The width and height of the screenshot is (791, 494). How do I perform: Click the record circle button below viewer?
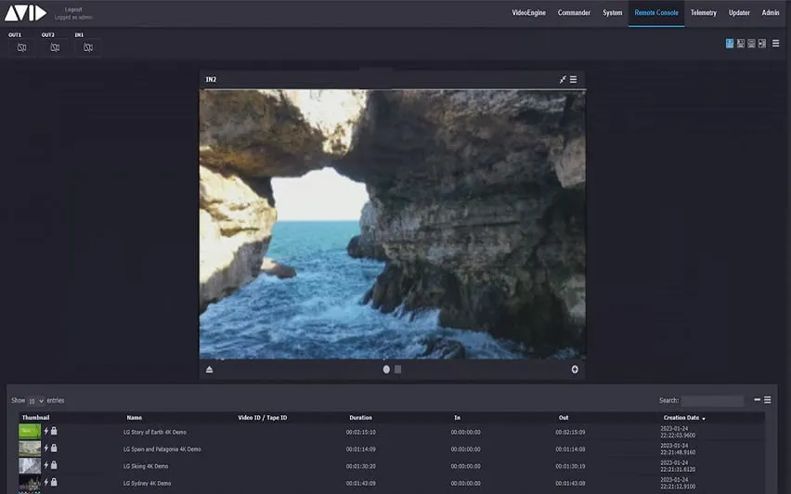pyautogui.click(x=386, y=370)
